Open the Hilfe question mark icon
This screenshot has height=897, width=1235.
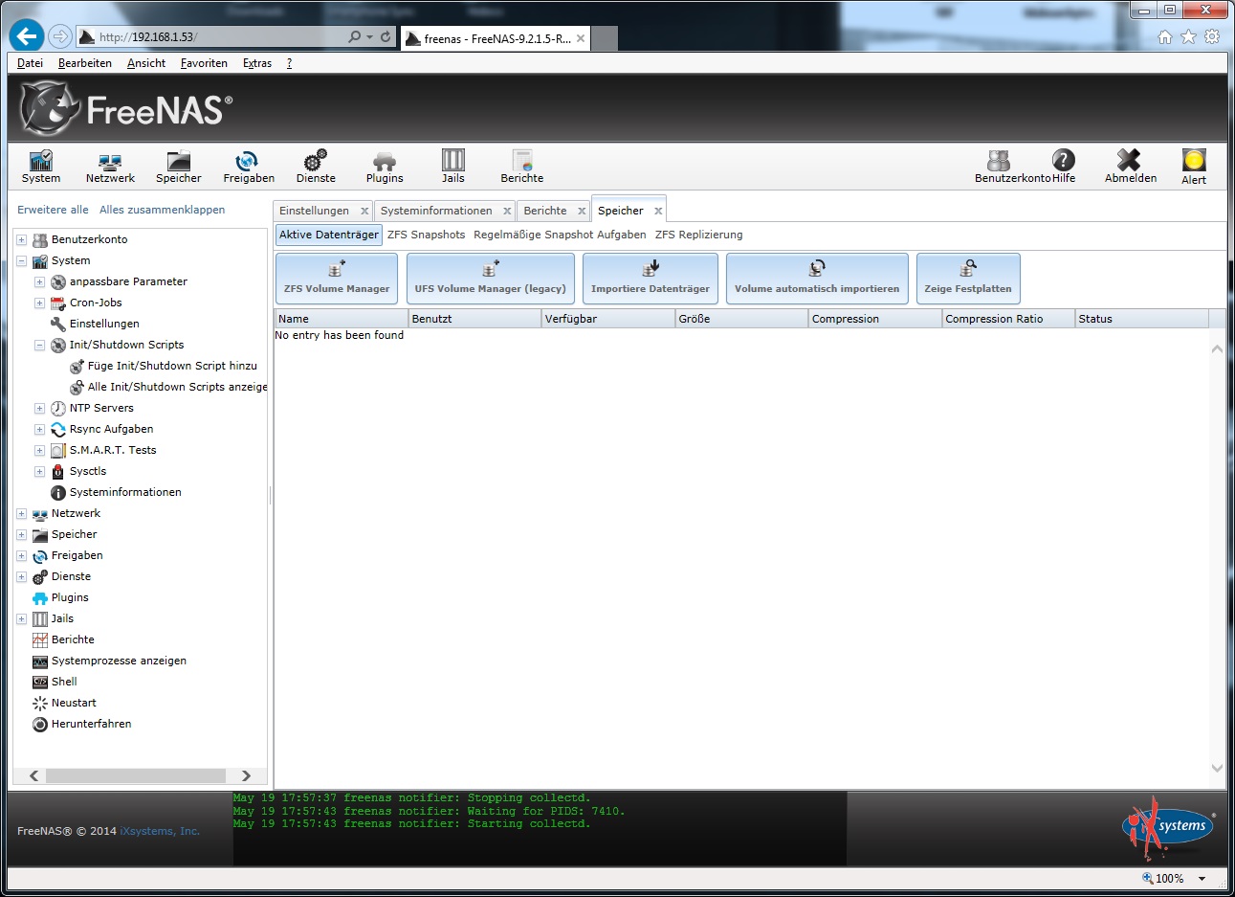(1064, 167)
